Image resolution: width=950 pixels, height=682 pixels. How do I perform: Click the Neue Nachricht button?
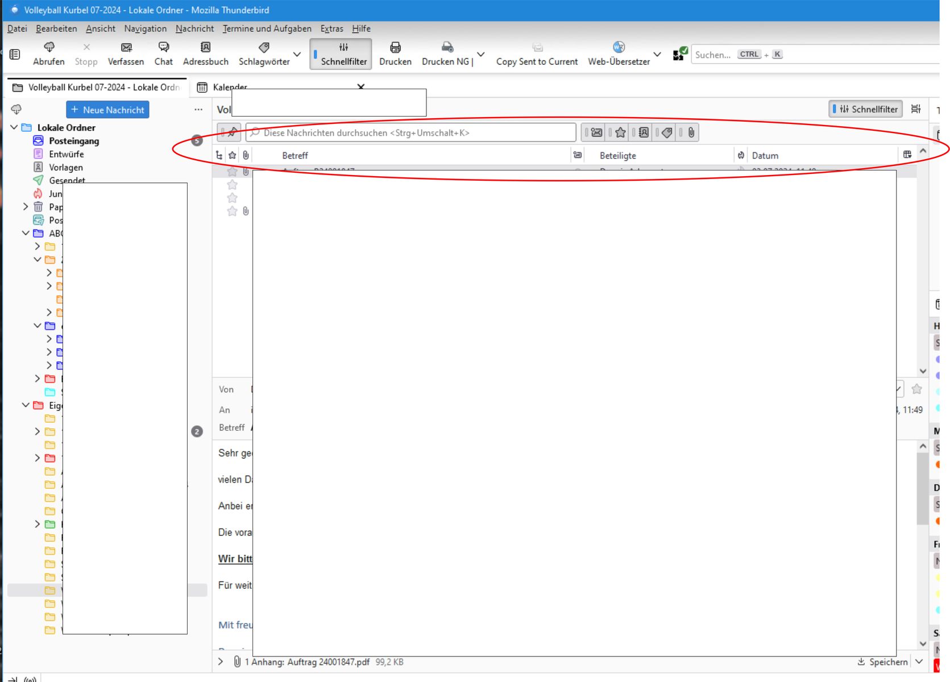pos(107,110)
